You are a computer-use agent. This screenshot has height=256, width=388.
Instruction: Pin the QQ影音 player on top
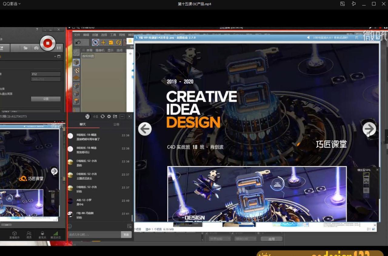coord(353,4)
